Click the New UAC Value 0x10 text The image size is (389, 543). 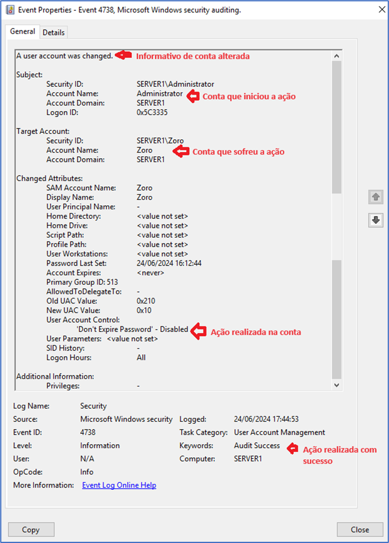tap(144, 310)
